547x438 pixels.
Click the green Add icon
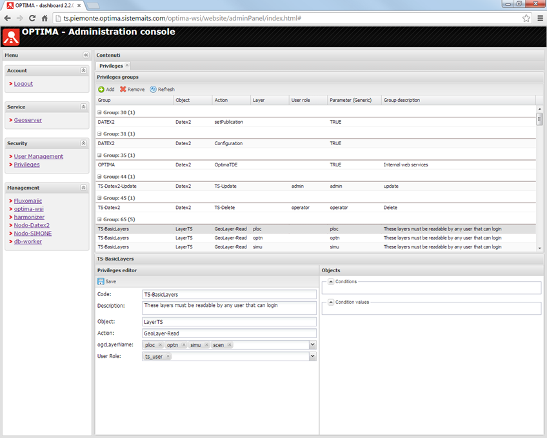101,90
